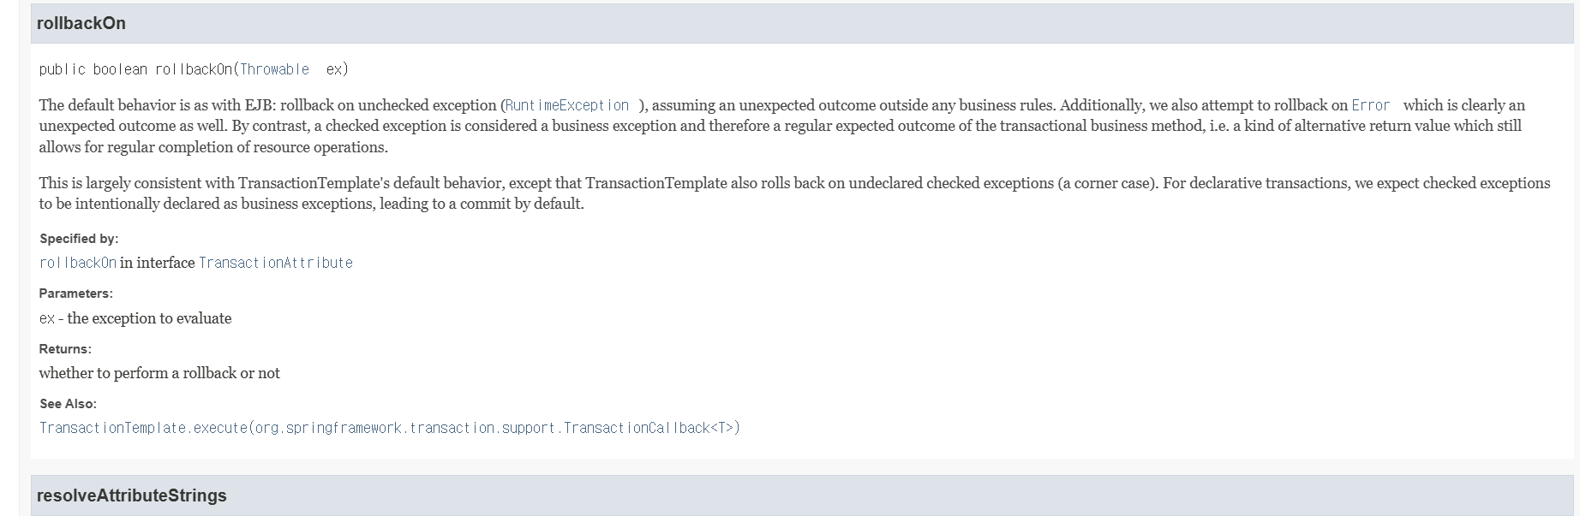Image resolution: width=1580 pixels, height=516 pixels.
Task: Open the RuntimeException class link
Action: pyautogui.click(x=567, y=105)
